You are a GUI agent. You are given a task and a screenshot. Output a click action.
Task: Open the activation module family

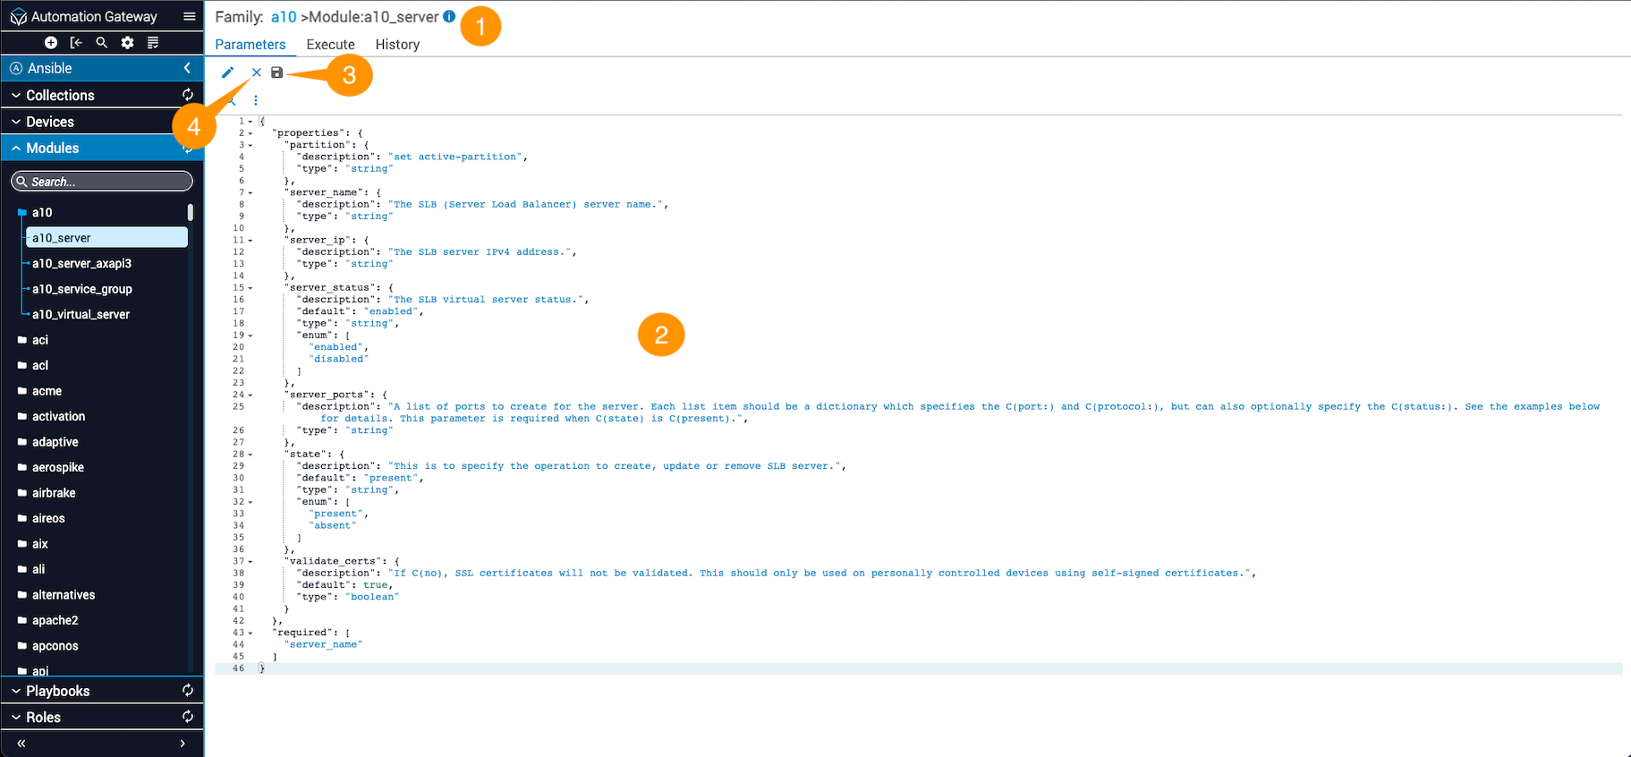click(59, 416)
